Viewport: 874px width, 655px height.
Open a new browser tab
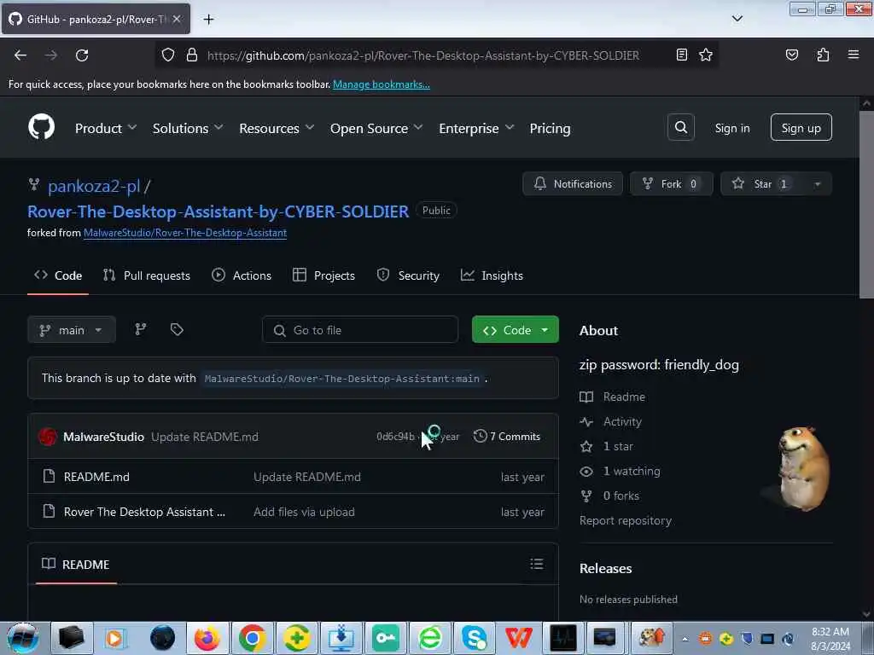coord(208,20)
